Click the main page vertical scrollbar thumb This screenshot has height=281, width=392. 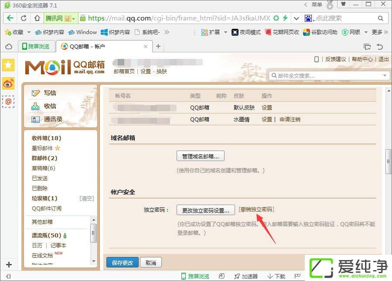click(x=389, y=161)
